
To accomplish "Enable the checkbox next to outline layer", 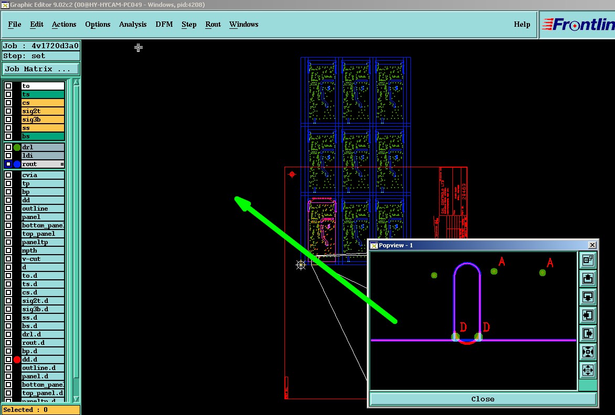I will click(8, 209).
